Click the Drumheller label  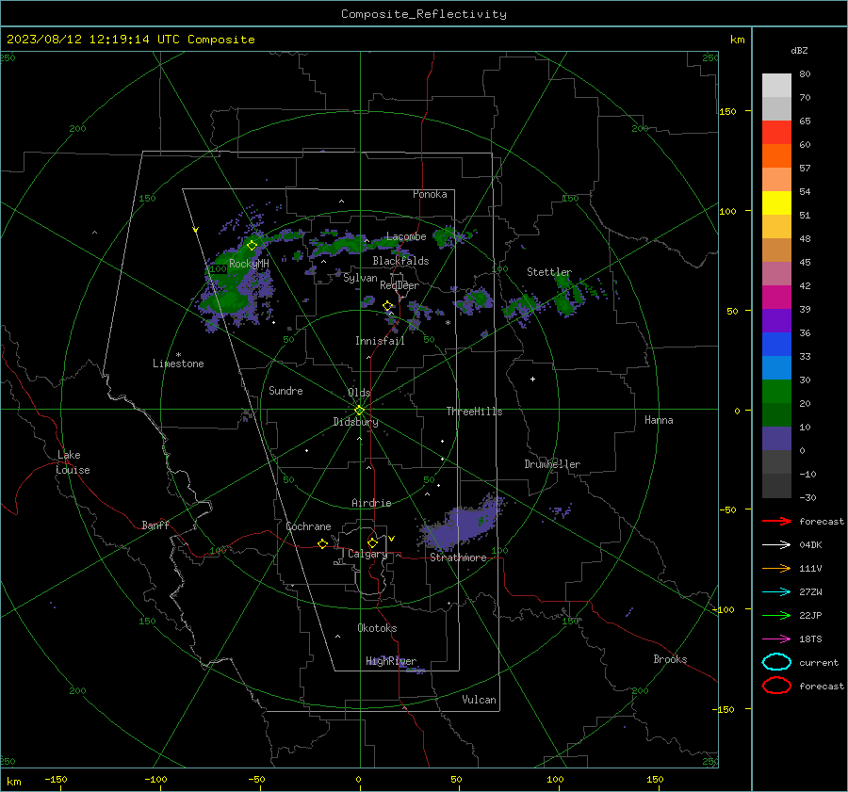coord(552,464)
